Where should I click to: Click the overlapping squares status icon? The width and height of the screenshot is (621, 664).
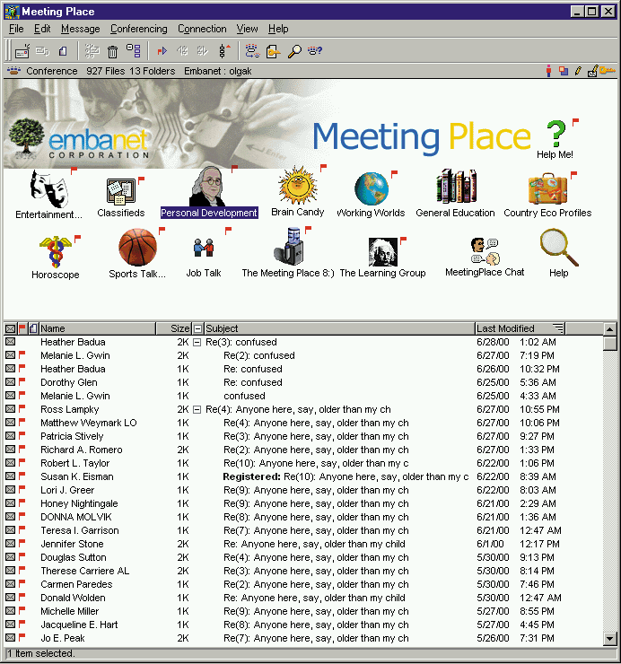(563, 71)
